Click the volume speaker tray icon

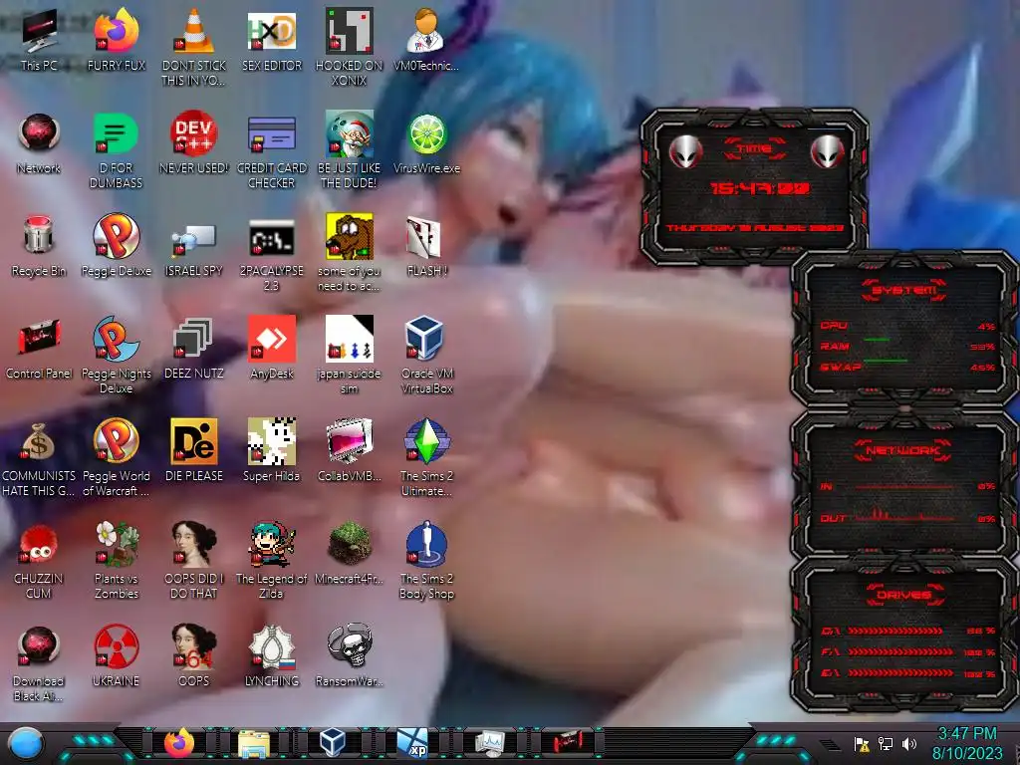coord(909,743)
